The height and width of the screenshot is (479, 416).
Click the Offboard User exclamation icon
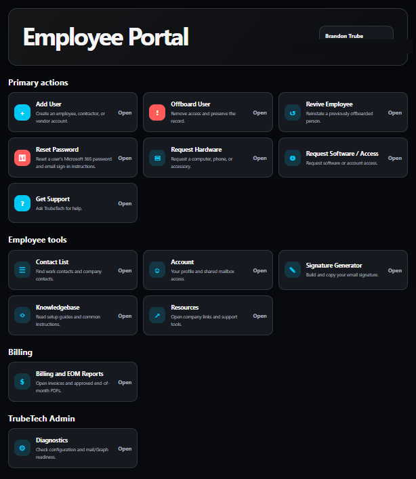(157, 112)
